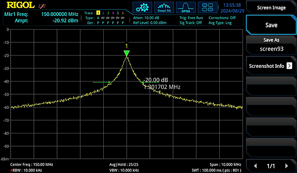The width and height of the screenshot is (297, 173).
Task: Click the green marker 1 triangle
Action: coord(127,53)
